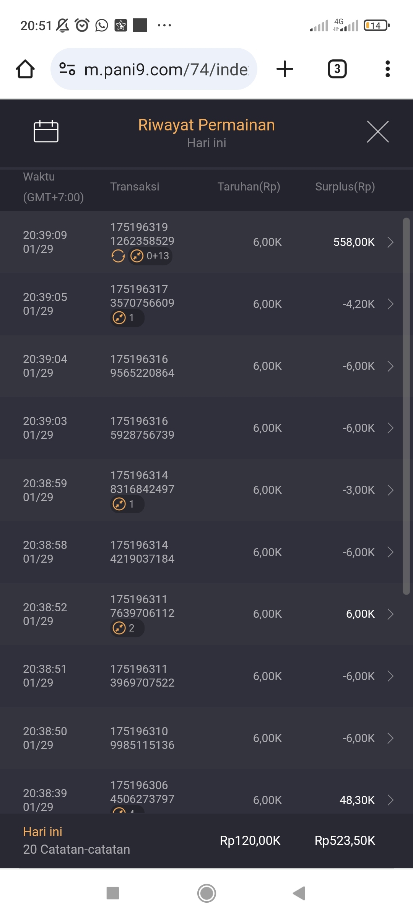Click the free spin icon on the 558,00K row
The height and width of the screenshot is (918, 413).
point(118,256)
